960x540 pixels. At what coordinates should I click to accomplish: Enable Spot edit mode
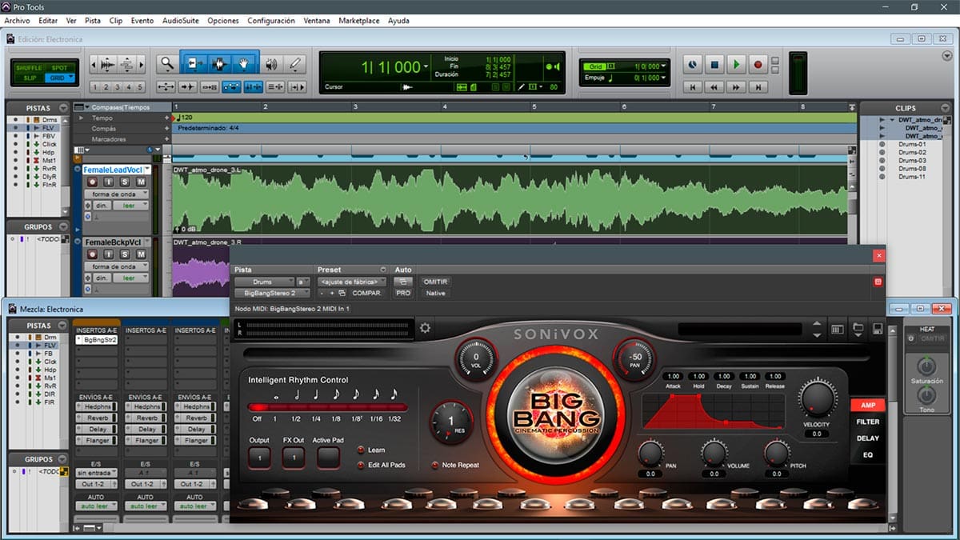pos(60,68)
